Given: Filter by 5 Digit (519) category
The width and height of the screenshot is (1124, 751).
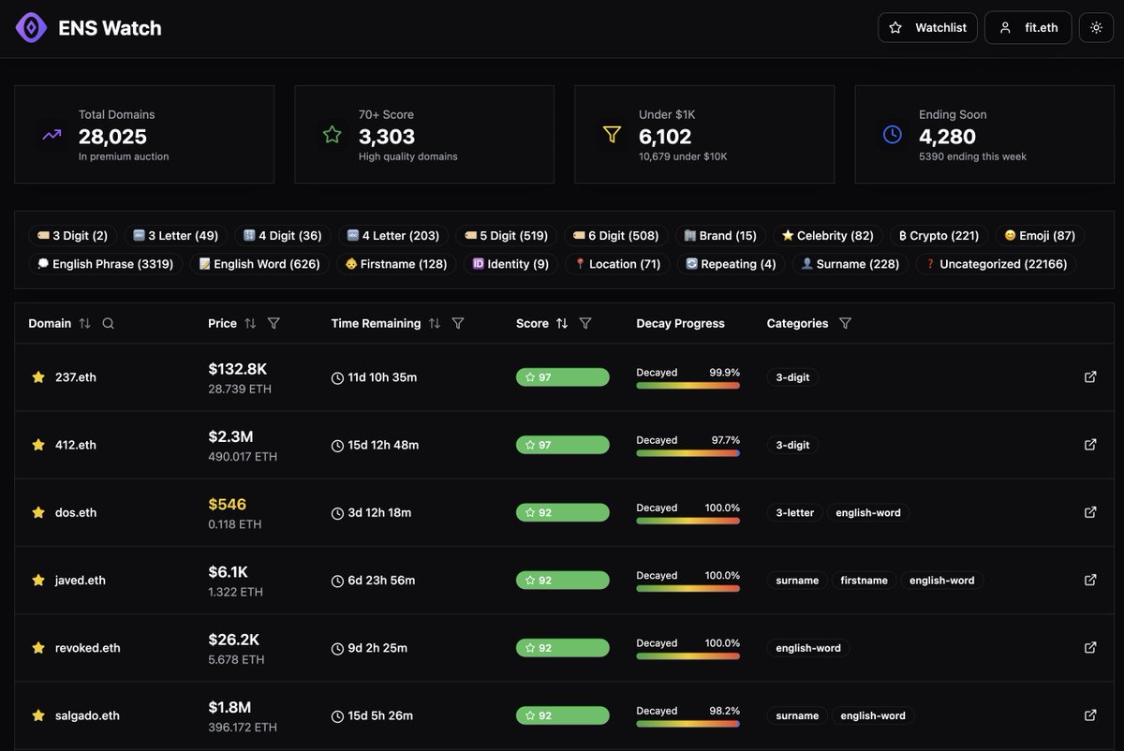Looking at the screenshot, I should pos(506,236).
